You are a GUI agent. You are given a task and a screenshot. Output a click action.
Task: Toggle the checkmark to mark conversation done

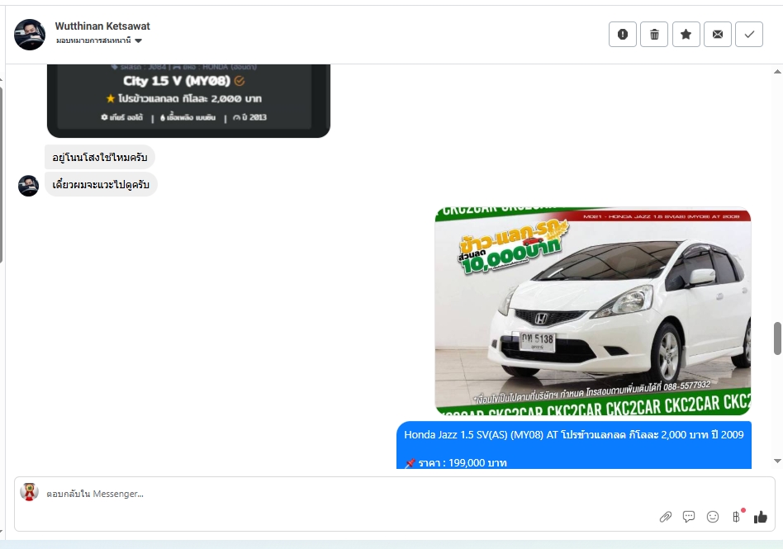pyautogui.click(x=749, y=34)
